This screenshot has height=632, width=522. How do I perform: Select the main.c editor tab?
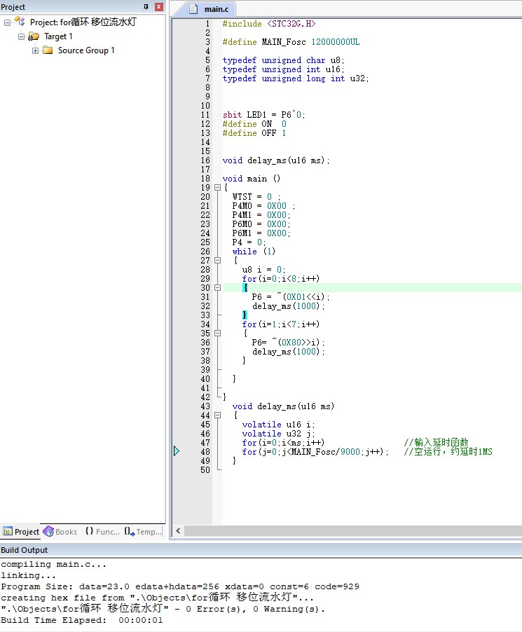pos(210,10)
